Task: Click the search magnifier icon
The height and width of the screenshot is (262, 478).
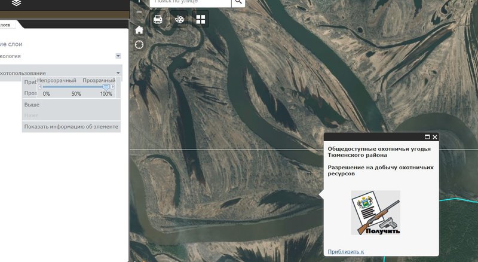Action: (238, 2)
